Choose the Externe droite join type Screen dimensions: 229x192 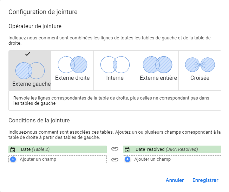pyautogui.click(x=72, y=70)
